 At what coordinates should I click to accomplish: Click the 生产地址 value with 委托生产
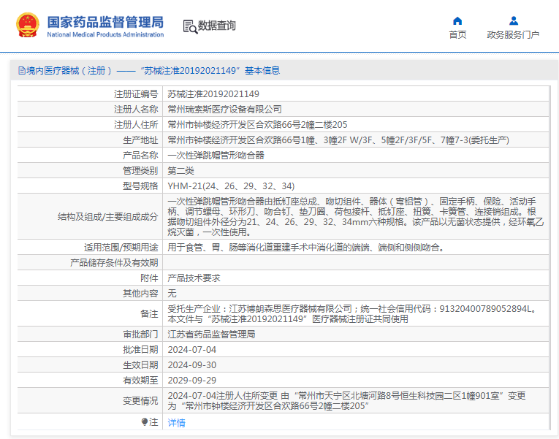click(338, 140)
